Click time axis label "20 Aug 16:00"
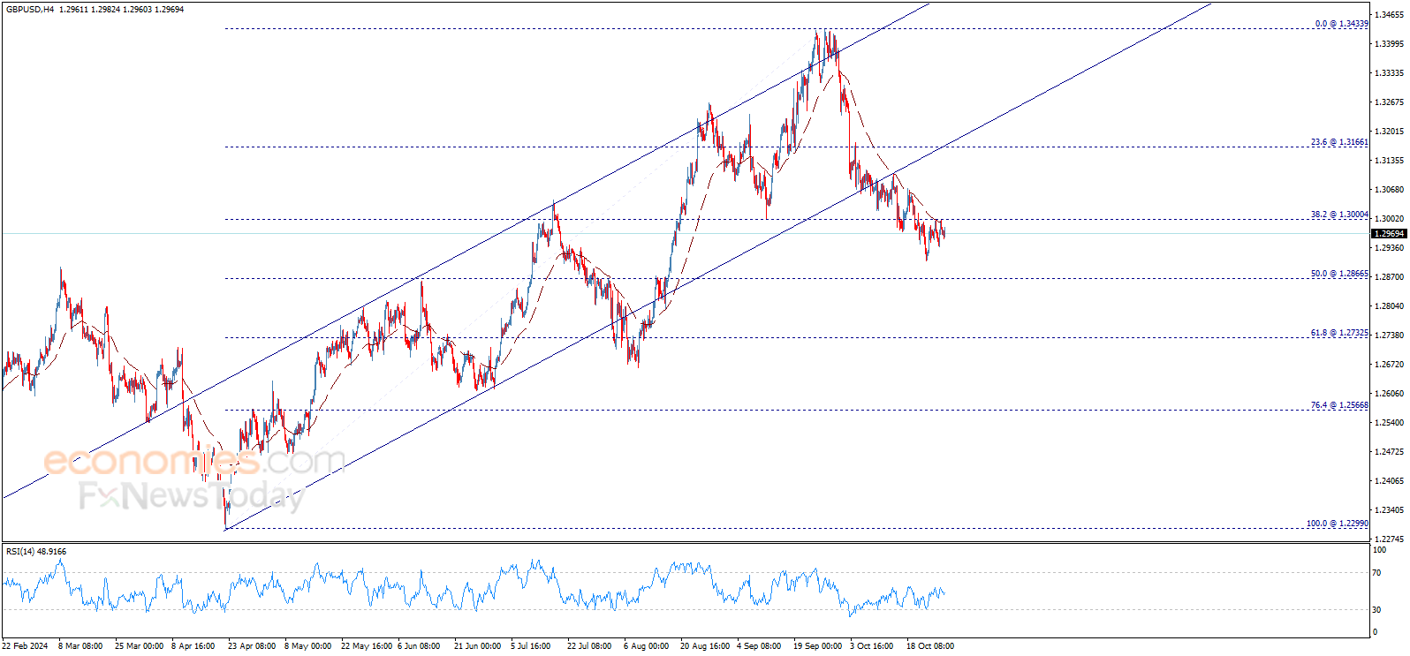The width and height of the screenshot is (1410, 656). (705, 646)
